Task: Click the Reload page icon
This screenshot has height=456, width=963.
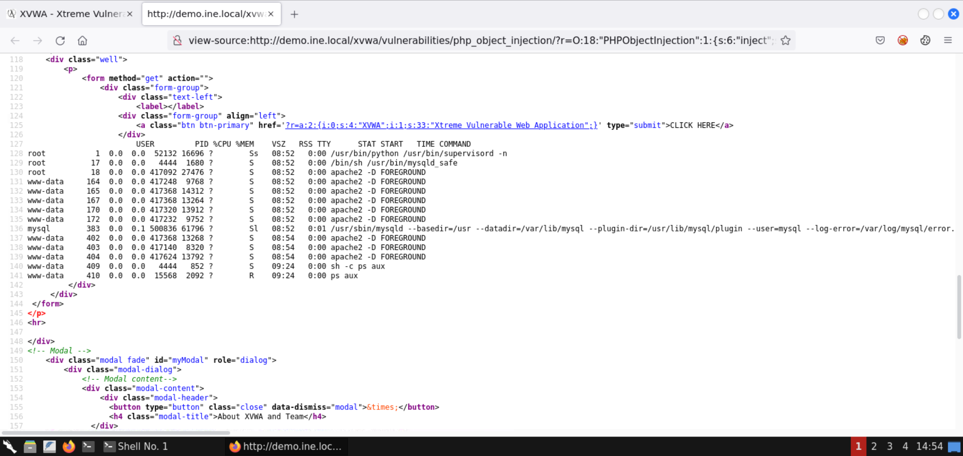Action: tap(60, 41)
